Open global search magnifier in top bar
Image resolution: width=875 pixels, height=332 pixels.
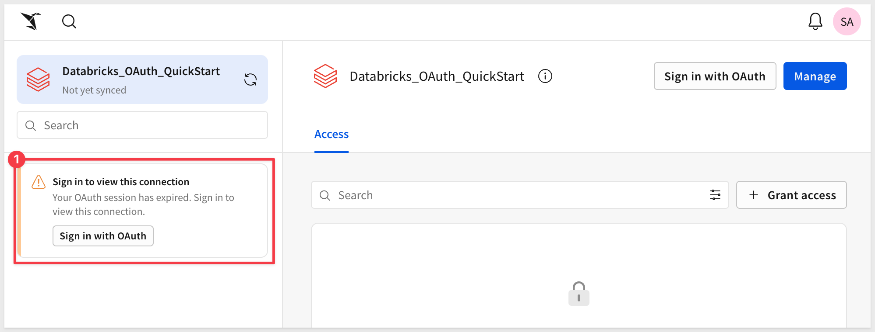(69, 21)
